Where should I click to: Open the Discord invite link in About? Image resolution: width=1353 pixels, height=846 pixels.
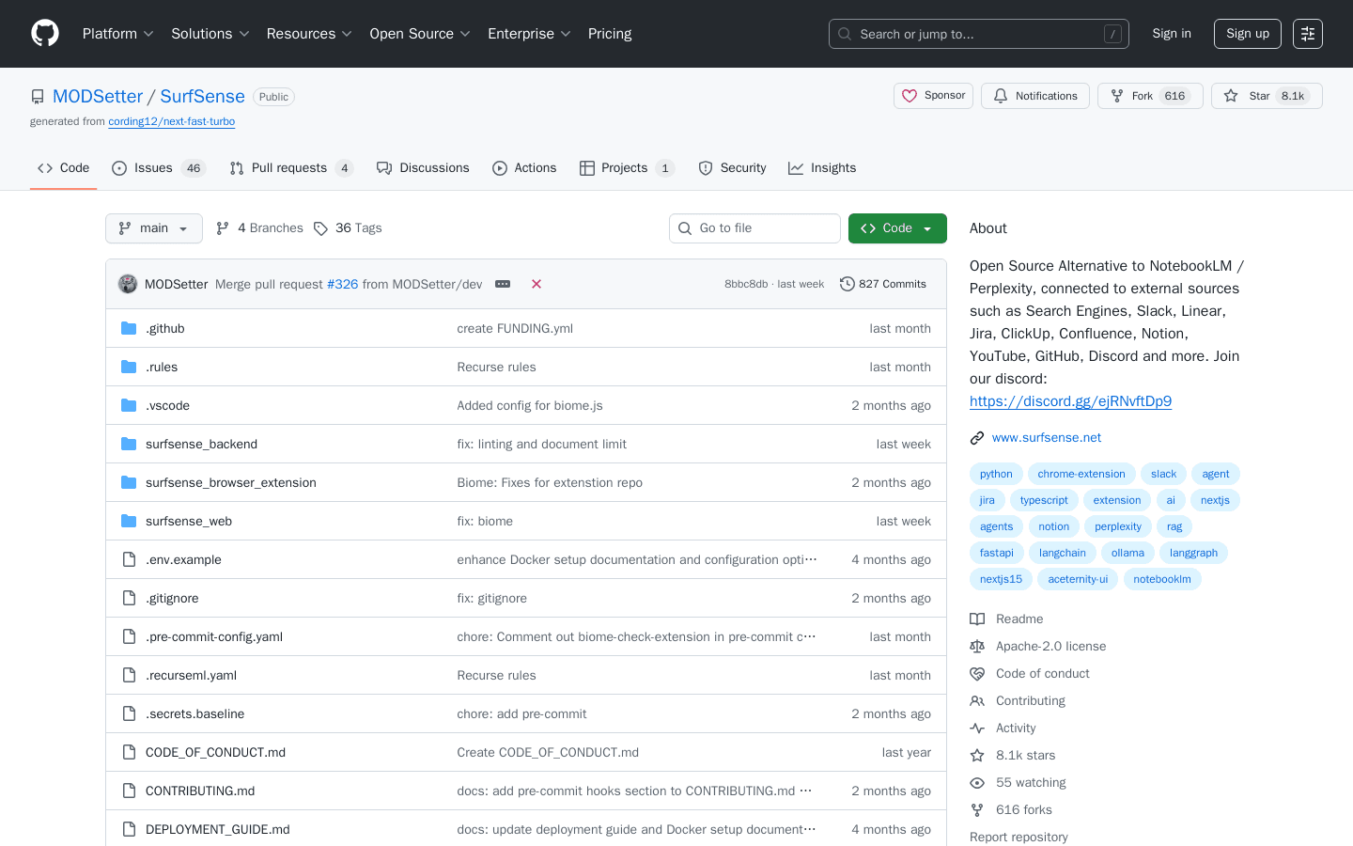click(x=1070, y=400)
